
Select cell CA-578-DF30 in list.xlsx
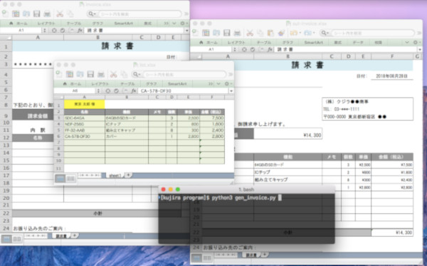point(85,137)
